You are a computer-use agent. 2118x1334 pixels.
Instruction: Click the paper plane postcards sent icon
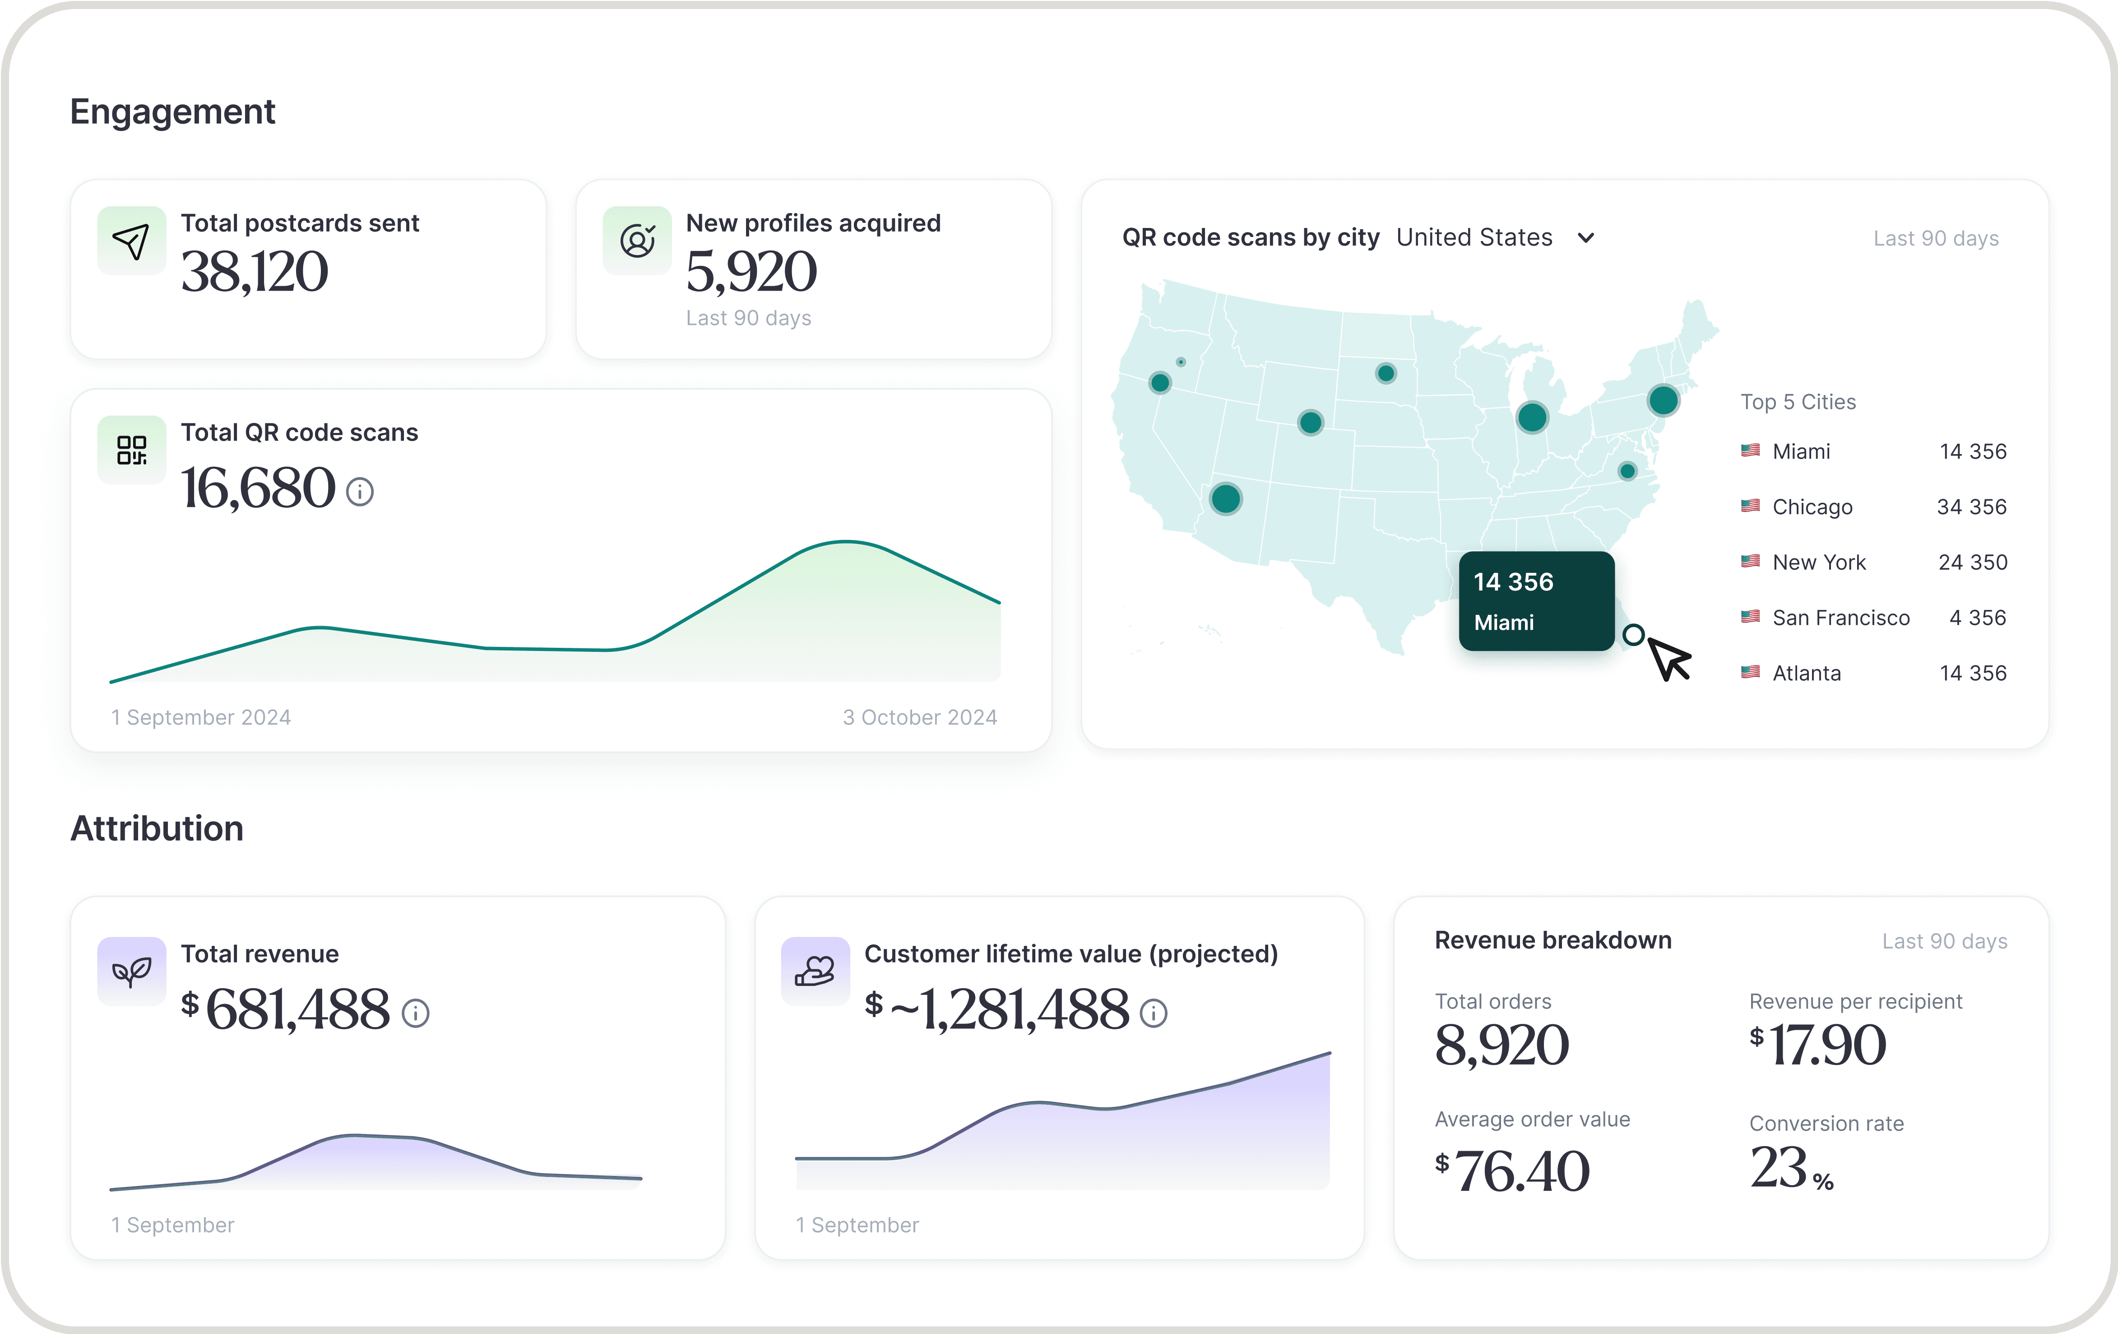point(131,241)
